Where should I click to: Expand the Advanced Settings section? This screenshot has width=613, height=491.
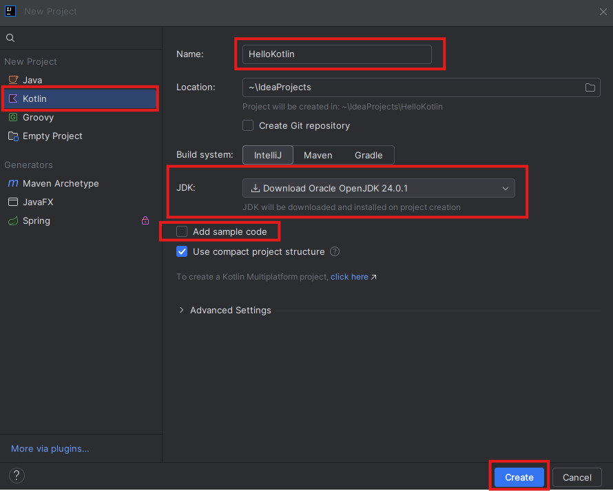[181, 310]
